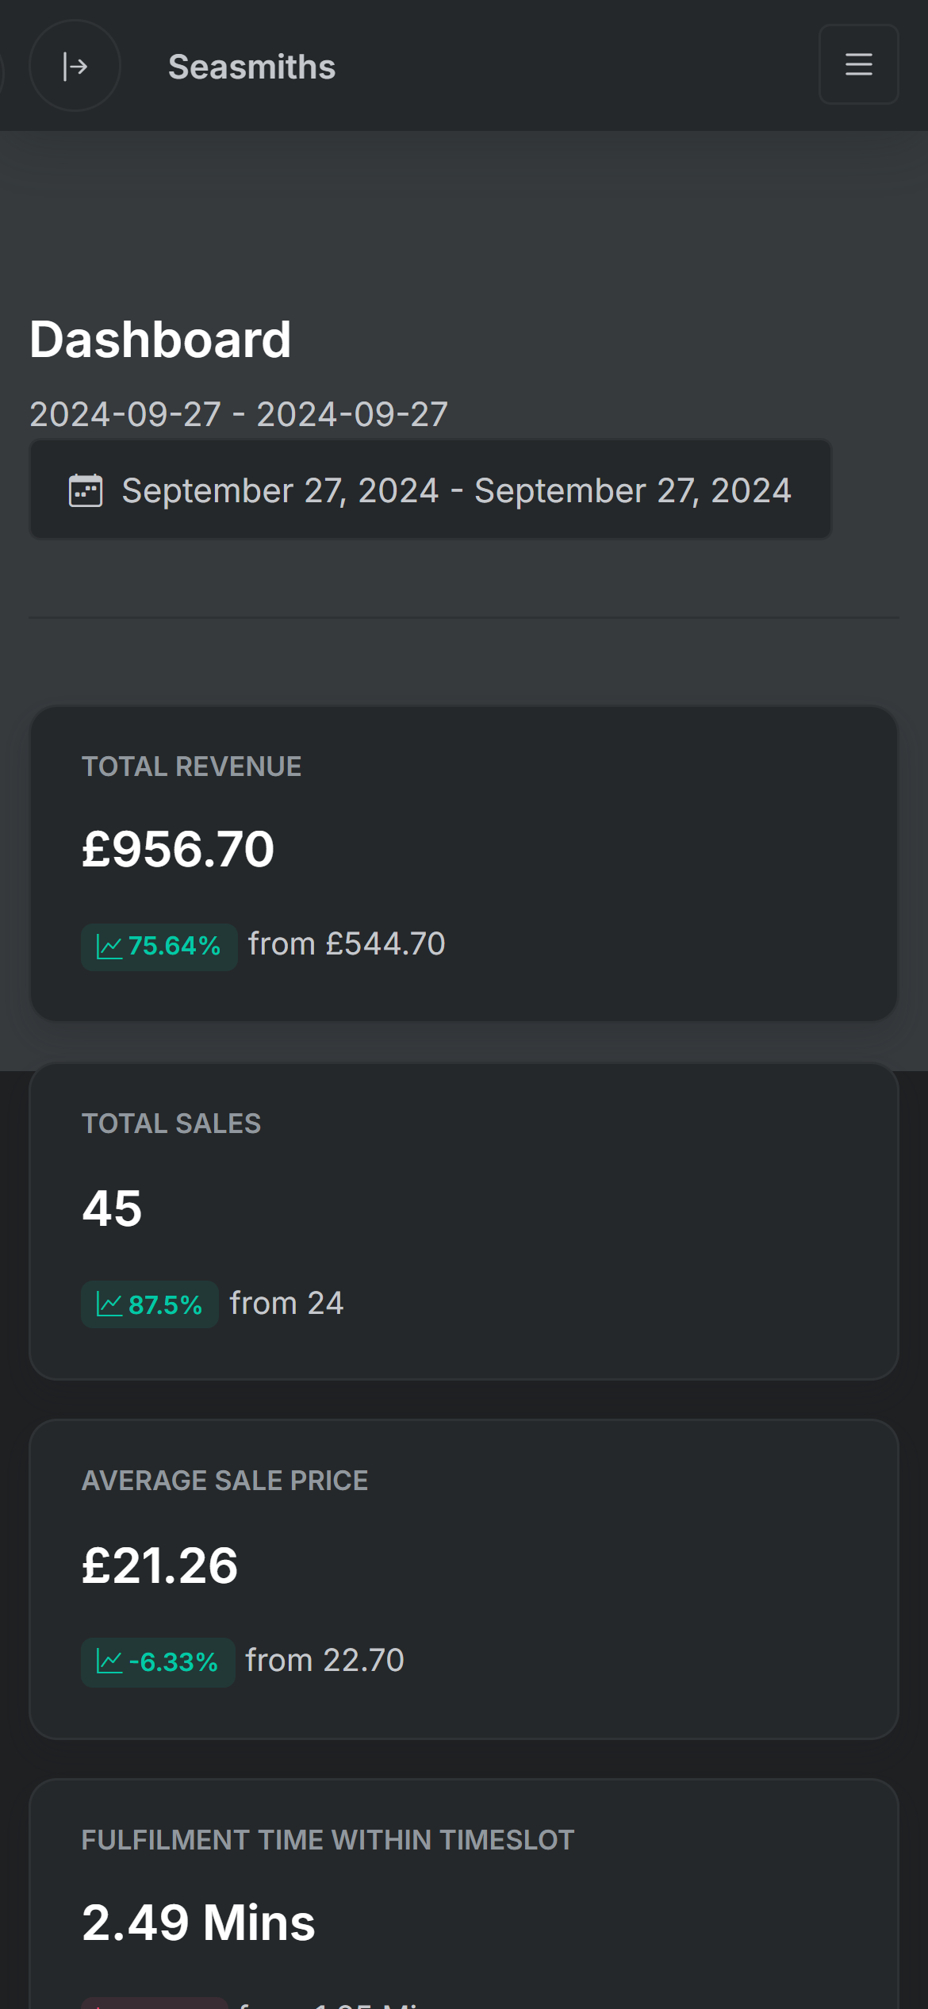Click the Seasmiths brand name
Viewport: 928px width, 2009px height.
pyautogui.click(x=251, y=67)
